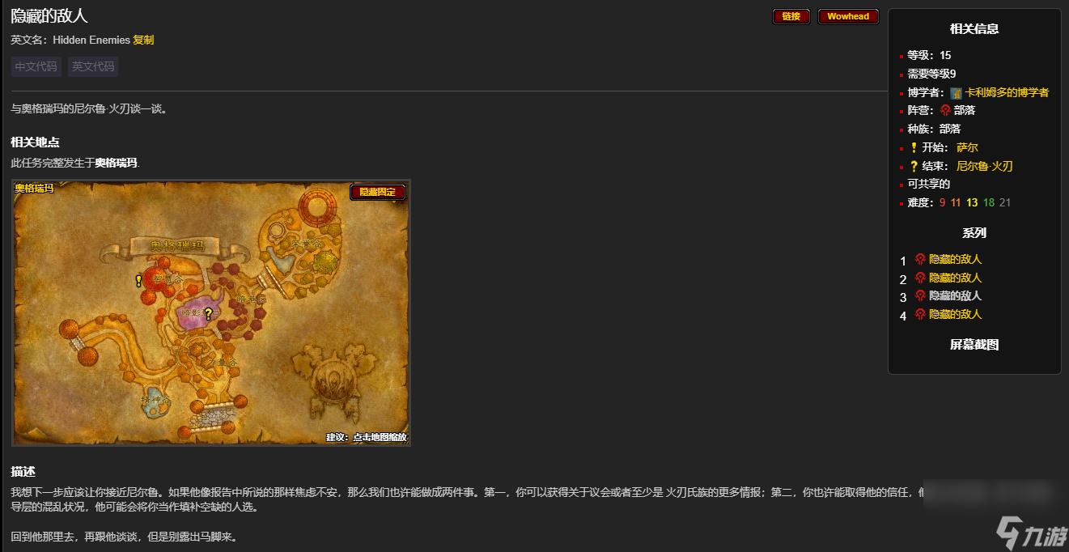Click the Horde faction icon beside 阵营
1069x552 pixels.
point(945,110)
